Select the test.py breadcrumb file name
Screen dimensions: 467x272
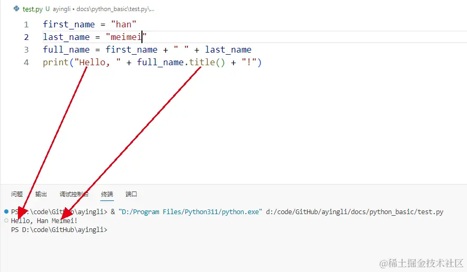[x=33, y=9]
